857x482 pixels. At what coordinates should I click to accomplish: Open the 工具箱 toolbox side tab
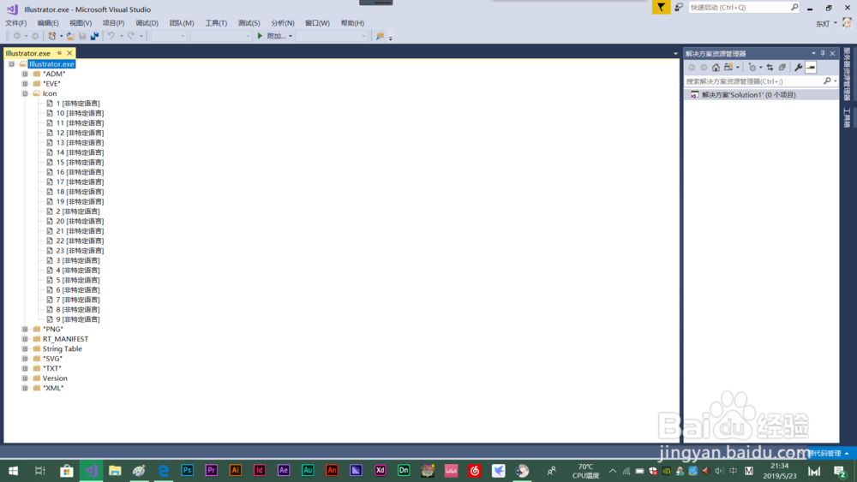point(847,118)
